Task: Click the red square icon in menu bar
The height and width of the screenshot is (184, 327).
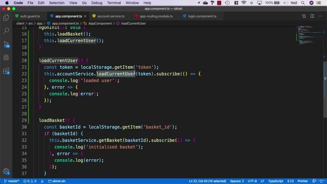Action: point(219,3)
